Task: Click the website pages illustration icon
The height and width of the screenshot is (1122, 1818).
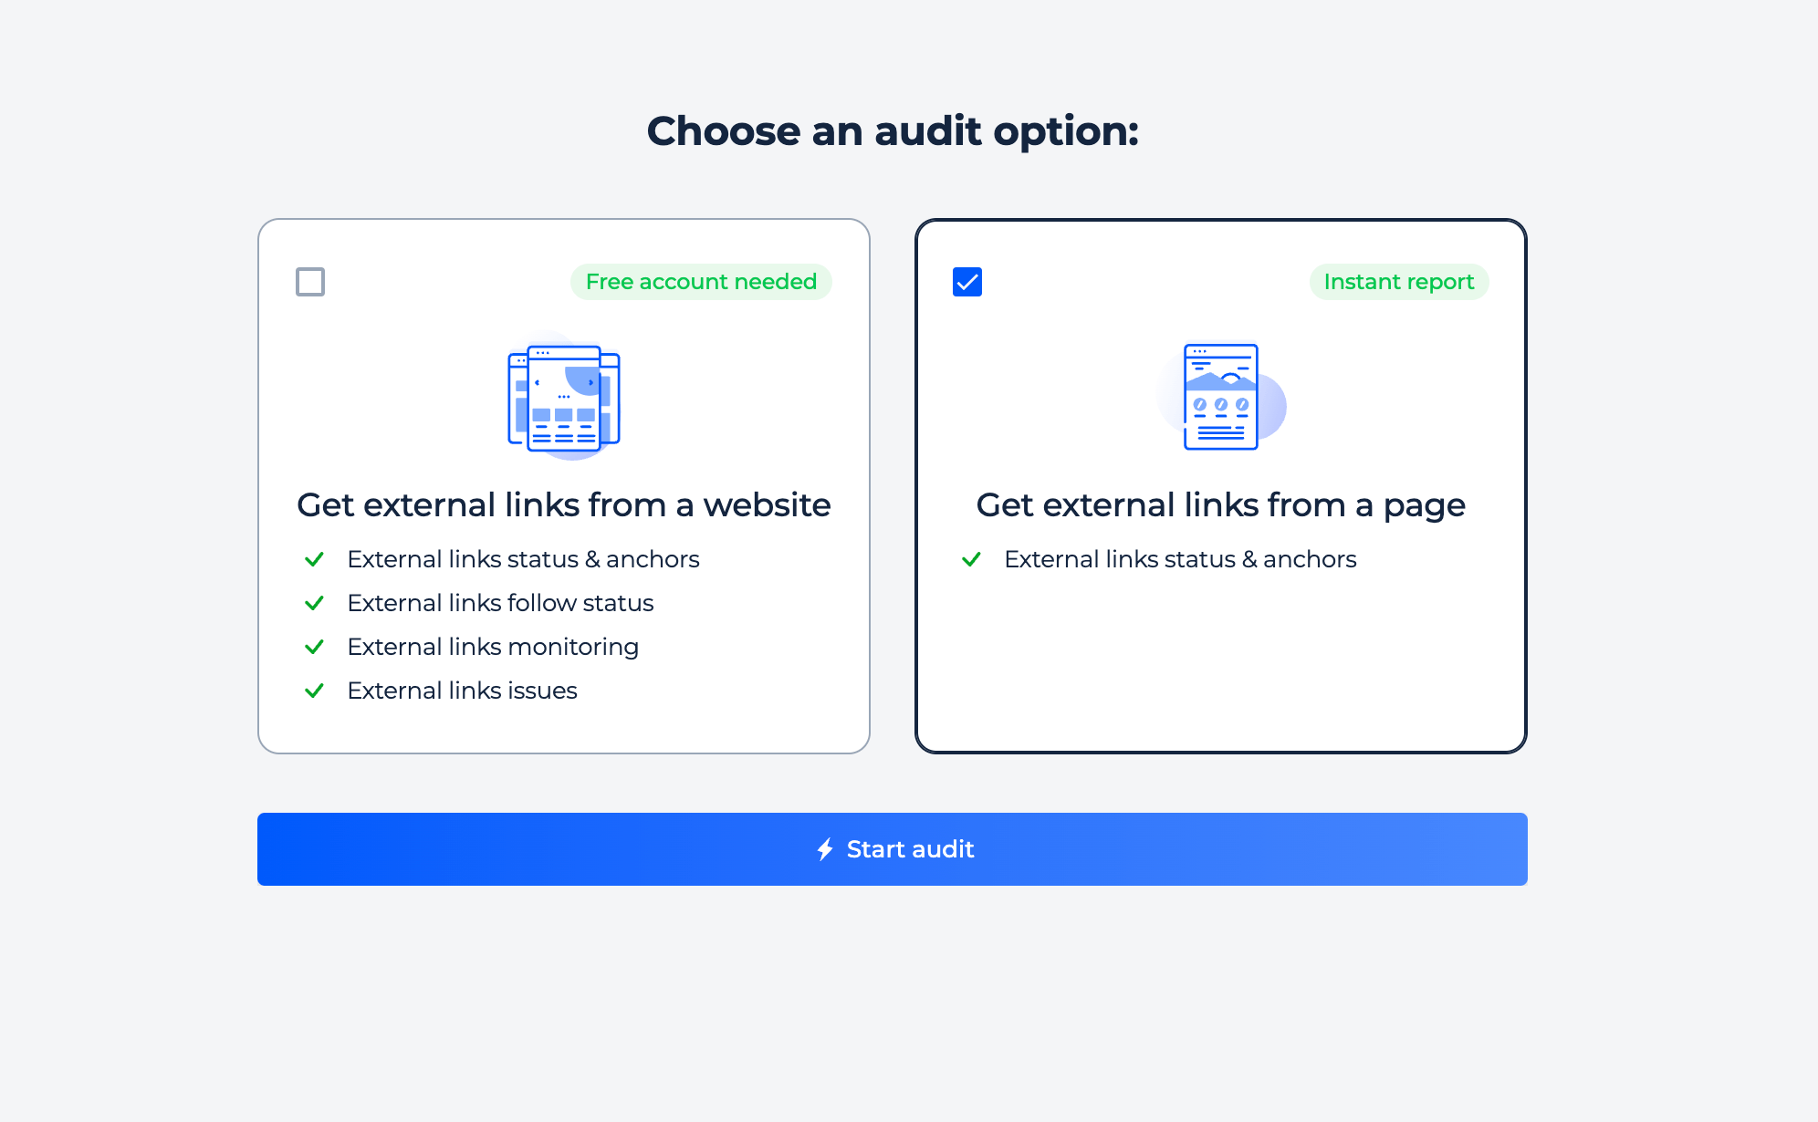Action: 564,397
